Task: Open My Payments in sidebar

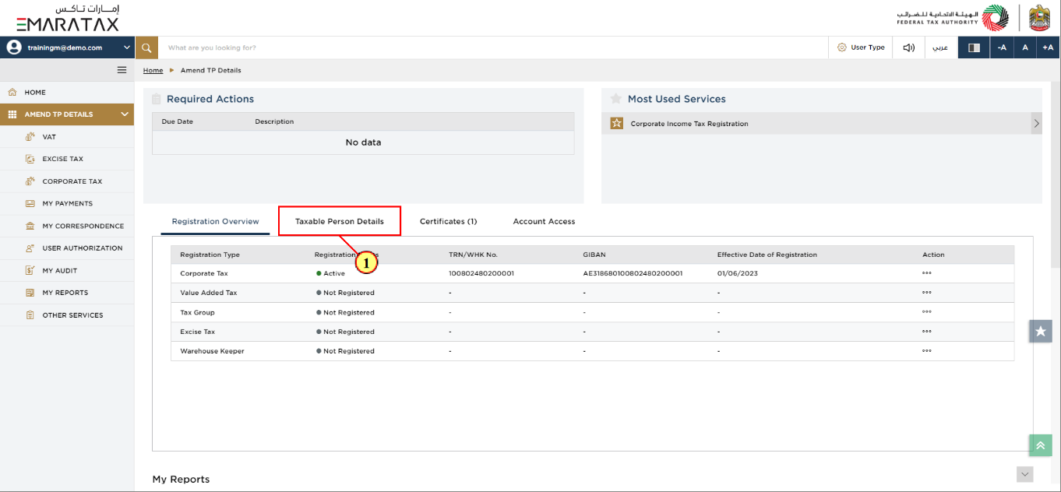Action: [67, 203]
